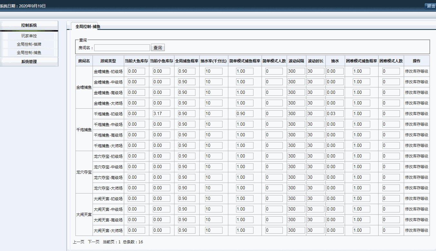436x251 pixels.
Task: Expand the 控制系统 sidebar section
Action: coord(29,25)
